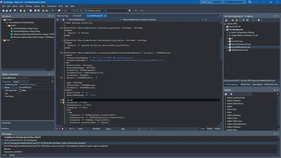The image size is (281, 158).
Task: Switch to the Design view tab
Action: click(210, 129)
